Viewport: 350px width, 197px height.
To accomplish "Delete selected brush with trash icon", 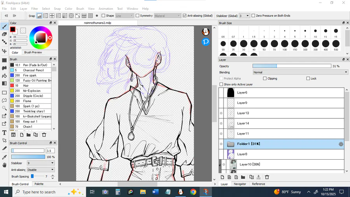I will (44, 135).
